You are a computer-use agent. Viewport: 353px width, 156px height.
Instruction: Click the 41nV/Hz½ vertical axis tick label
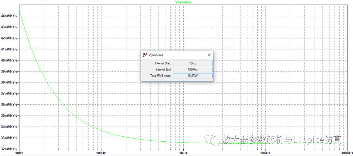coord(9,49)
